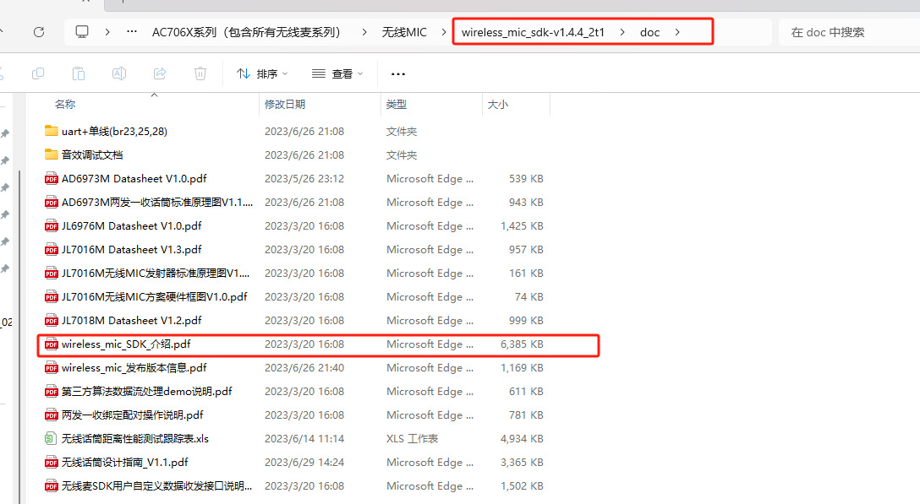Screen dimensions: 920x504
Task: Click PDF icon of JL6976M Datasheet V1.0.pdf
Action: click(52, 226)
